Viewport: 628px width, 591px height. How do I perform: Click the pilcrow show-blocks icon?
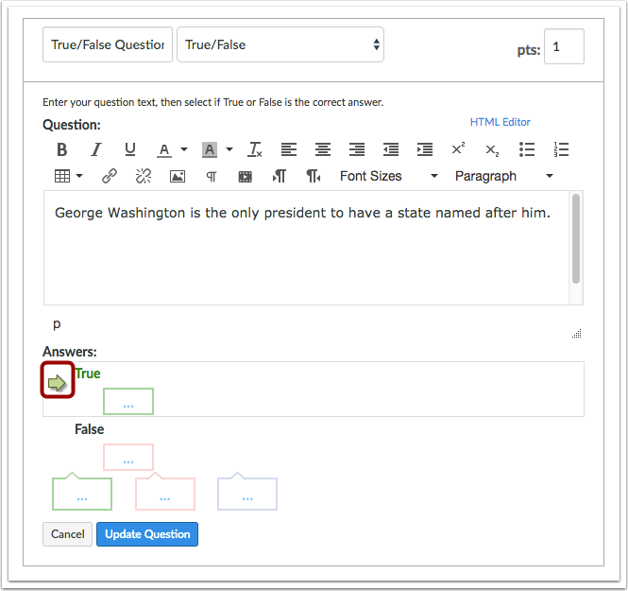212,176
